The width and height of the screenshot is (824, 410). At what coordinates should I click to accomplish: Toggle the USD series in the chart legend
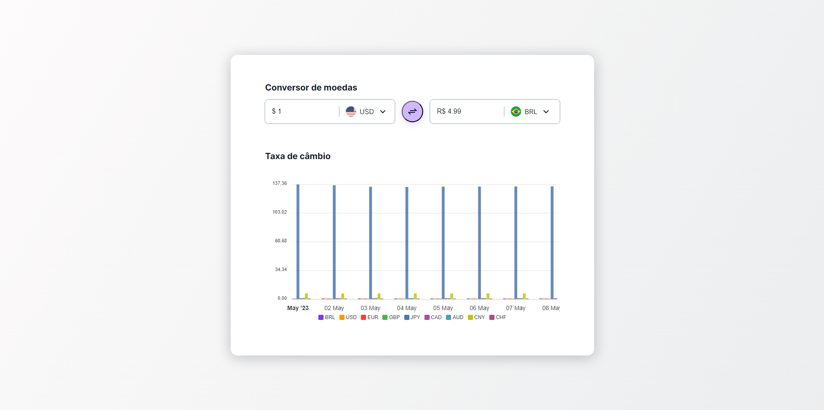[348, 317]
